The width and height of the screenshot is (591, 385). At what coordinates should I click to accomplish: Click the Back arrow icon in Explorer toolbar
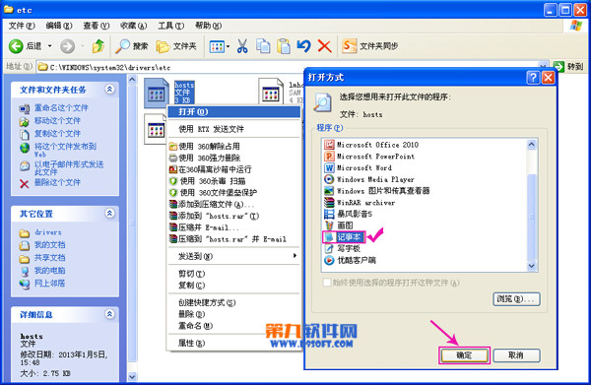[16, 46]
